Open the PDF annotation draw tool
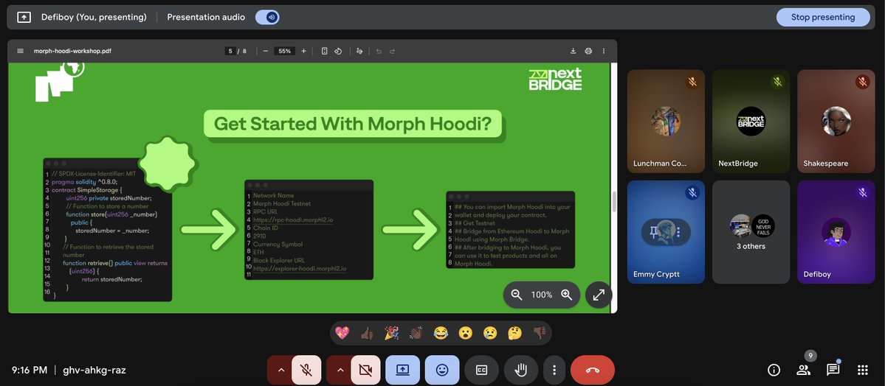Image resolution: width=885 pixels, height=386 pixels. [x=359, y=51]
